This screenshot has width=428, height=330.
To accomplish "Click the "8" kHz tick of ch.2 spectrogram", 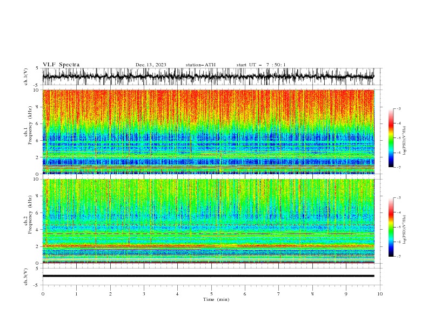I will (38, 196).
